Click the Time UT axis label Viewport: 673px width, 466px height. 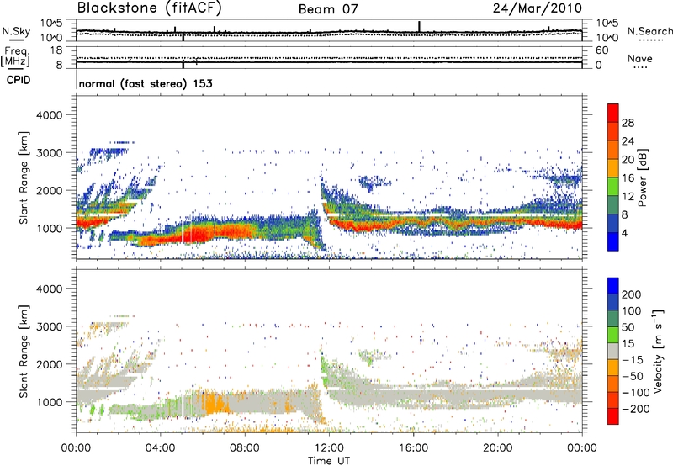point(329,461)
